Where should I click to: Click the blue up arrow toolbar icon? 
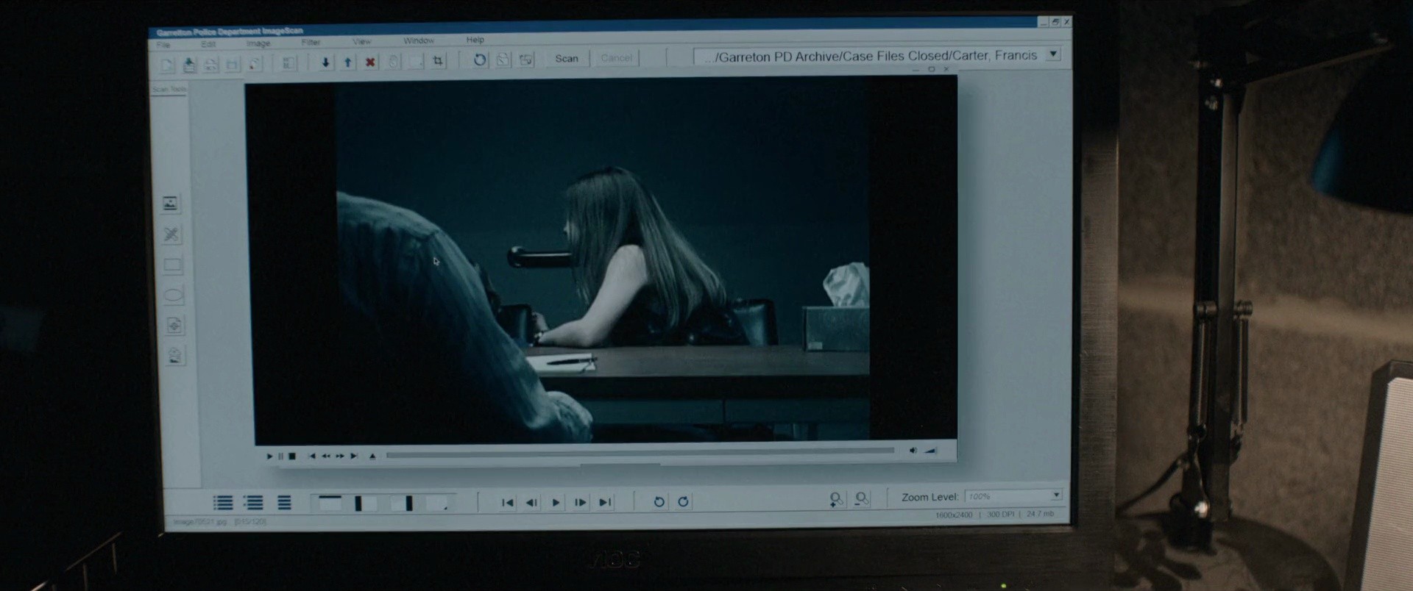(x=347, y=62)
